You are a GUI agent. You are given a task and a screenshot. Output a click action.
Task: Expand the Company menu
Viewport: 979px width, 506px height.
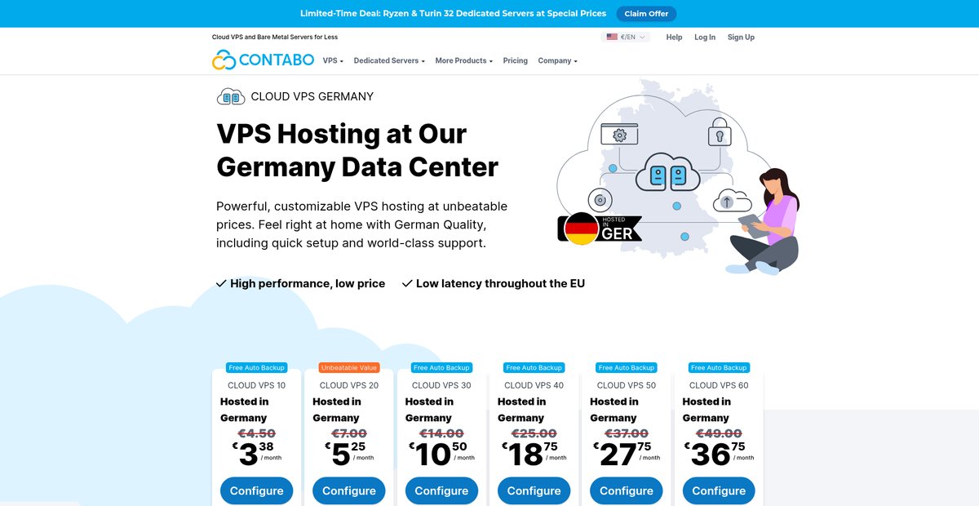tap(557, 60)
